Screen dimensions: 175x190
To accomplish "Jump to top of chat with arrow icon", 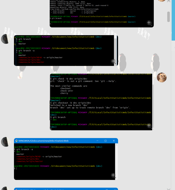I will point(169,1).
